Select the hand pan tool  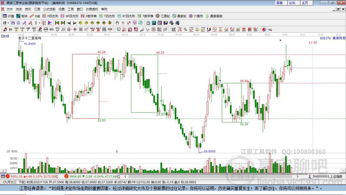(x=117, y=23)
